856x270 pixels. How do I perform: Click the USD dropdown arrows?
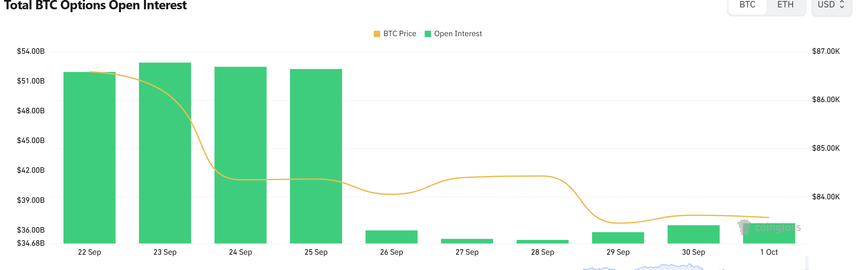tap(842, 5)
